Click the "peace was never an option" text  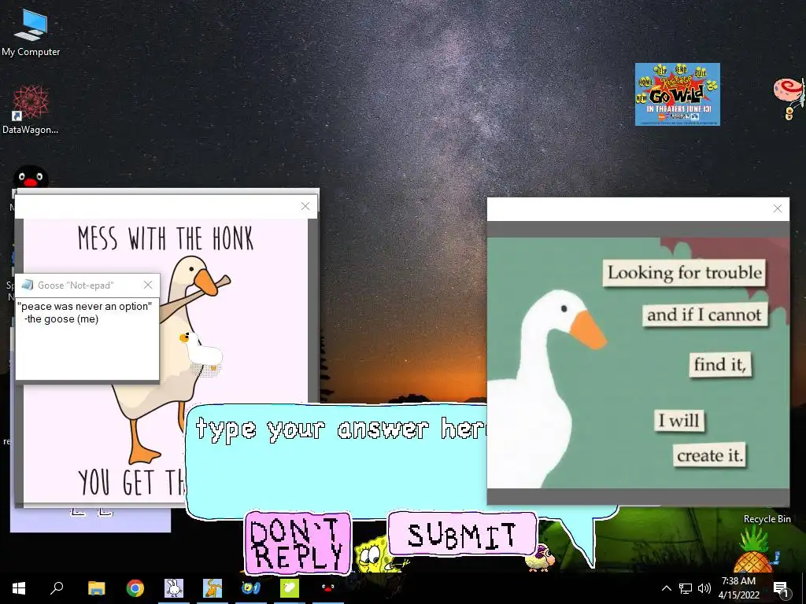click(x=84, y=306)
